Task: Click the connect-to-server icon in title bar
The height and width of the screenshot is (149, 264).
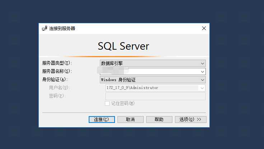Action: [44, 28]
